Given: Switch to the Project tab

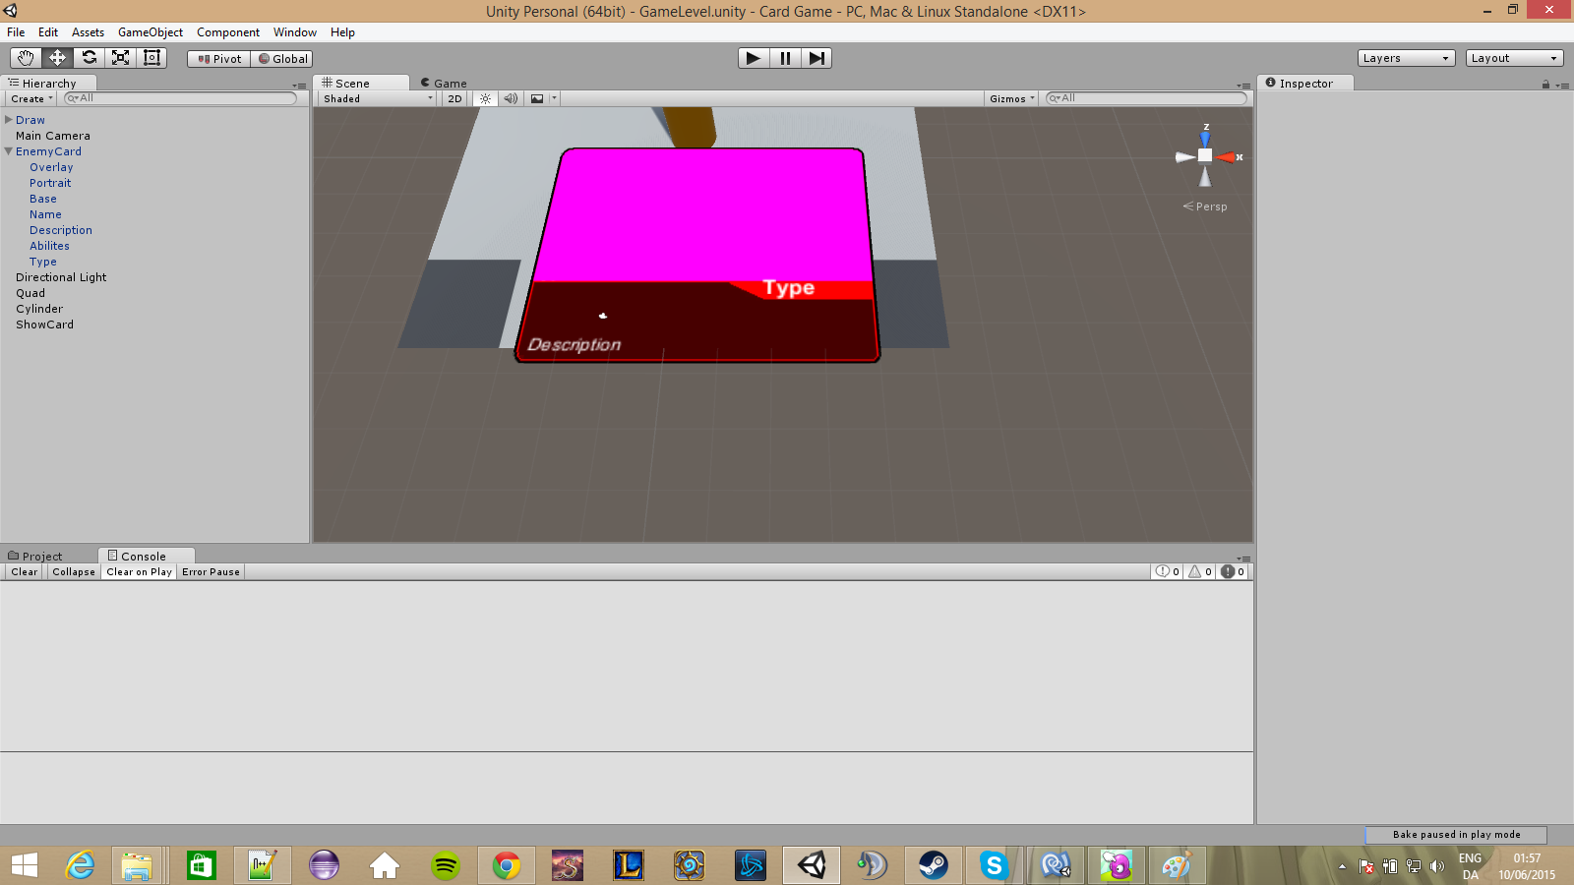Looking at the screenshot, I should [35, 557].
